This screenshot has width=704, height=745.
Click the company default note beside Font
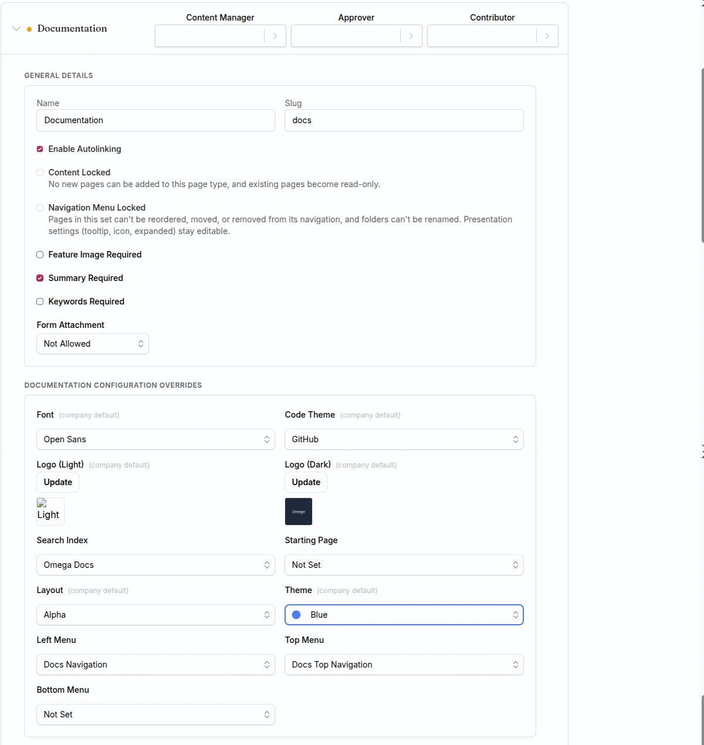tap(89, 415)
